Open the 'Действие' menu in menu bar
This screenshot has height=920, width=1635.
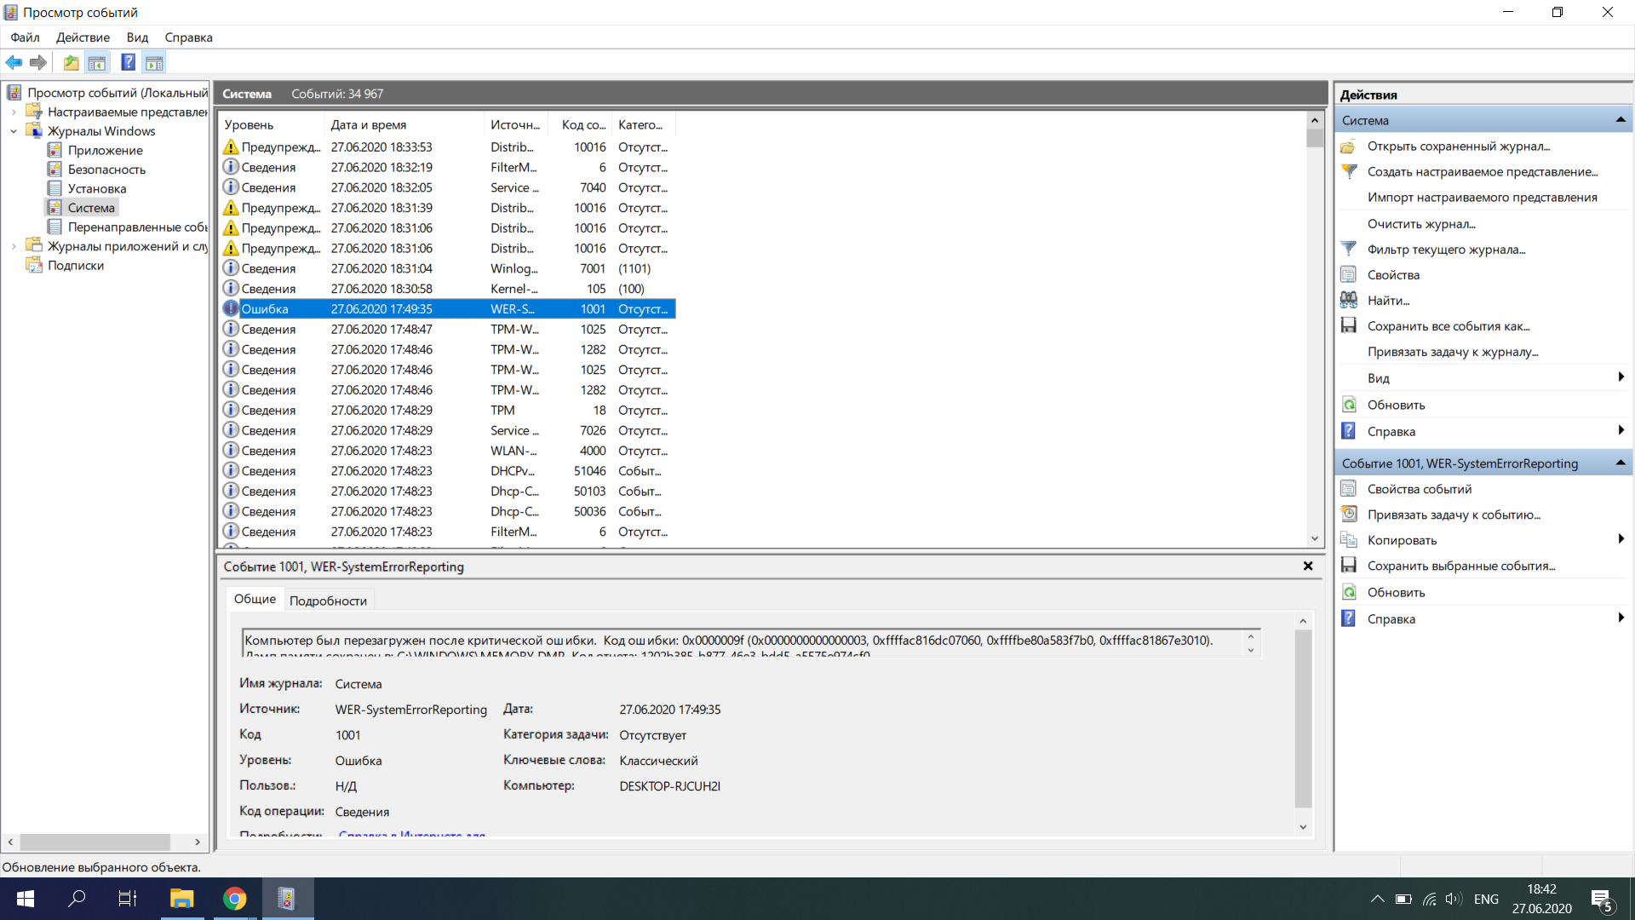83,37
